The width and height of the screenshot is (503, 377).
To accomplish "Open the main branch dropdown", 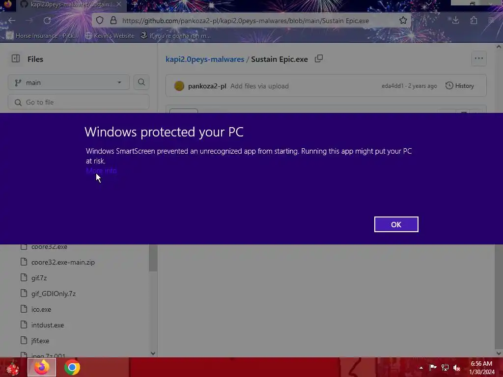I will point(69,82).
